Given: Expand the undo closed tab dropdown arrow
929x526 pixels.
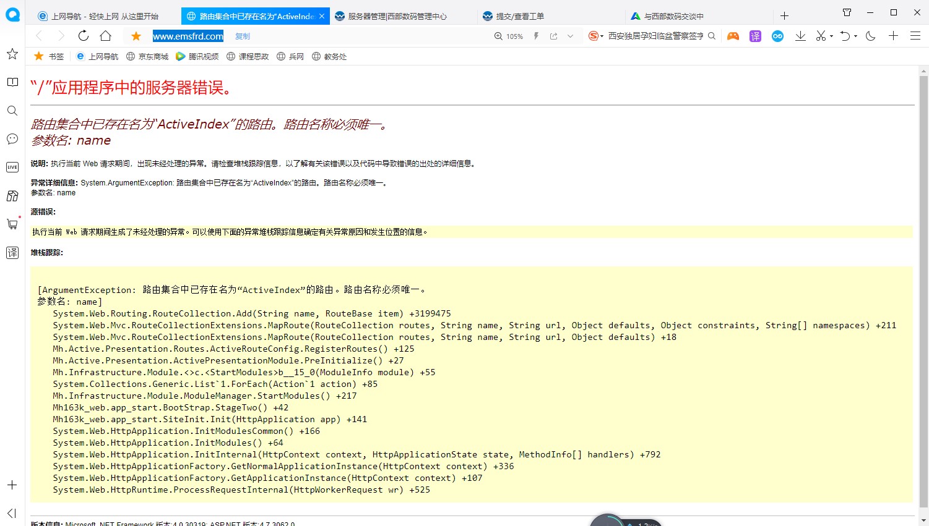Looking at the screenshot, I should (855, 36).
